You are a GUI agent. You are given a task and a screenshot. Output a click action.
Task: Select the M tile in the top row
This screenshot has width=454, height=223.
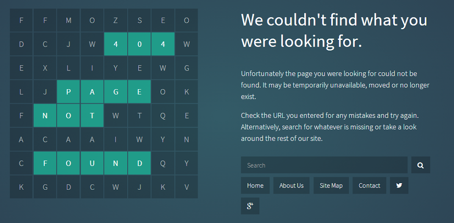pos(68,20)
